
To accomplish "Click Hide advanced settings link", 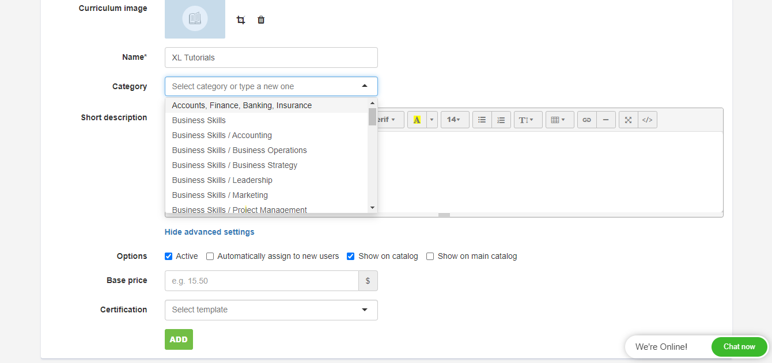I will pos(210,232).
